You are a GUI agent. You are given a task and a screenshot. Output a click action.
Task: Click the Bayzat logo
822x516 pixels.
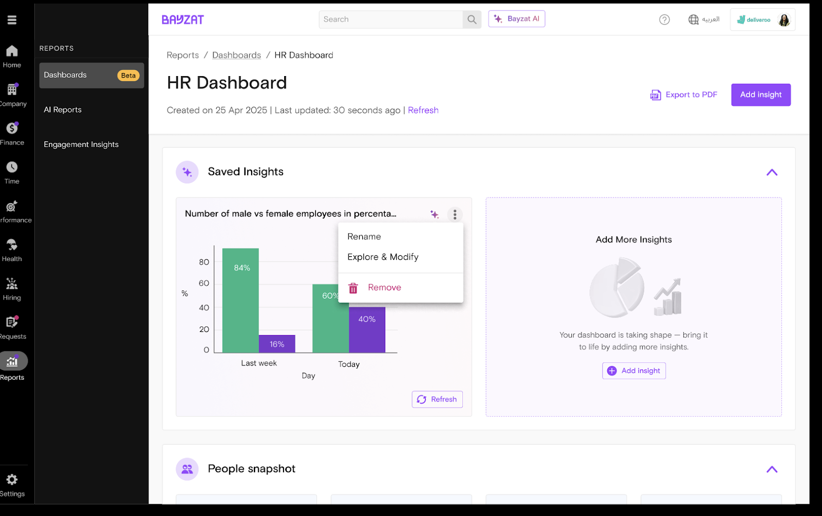click(183, 20)
